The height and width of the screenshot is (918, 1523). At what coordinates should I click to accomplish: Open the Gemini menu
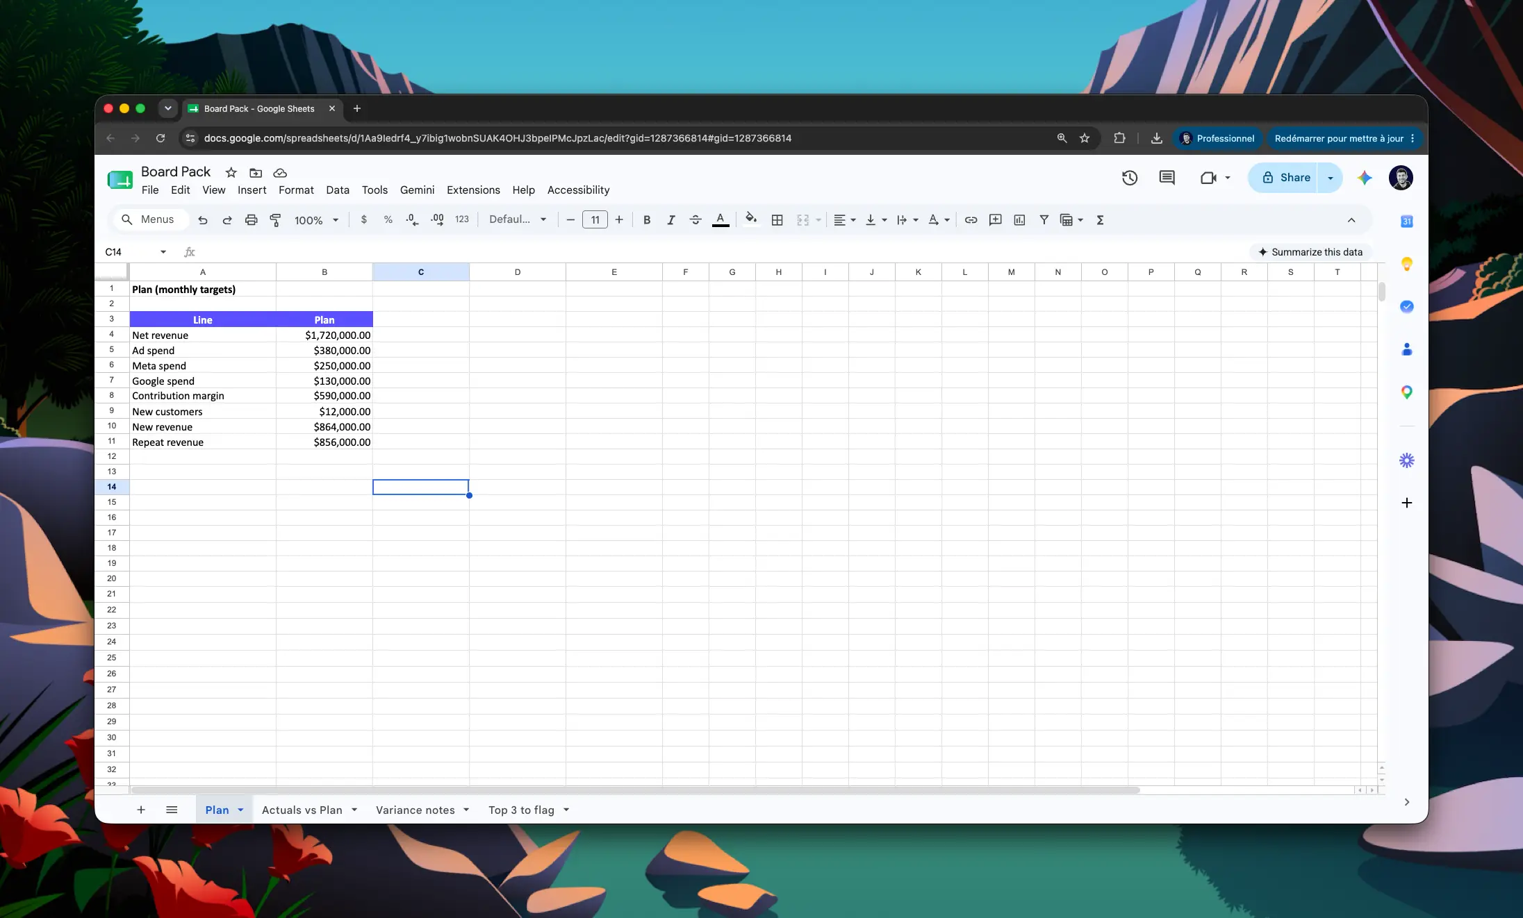[417, 190]
